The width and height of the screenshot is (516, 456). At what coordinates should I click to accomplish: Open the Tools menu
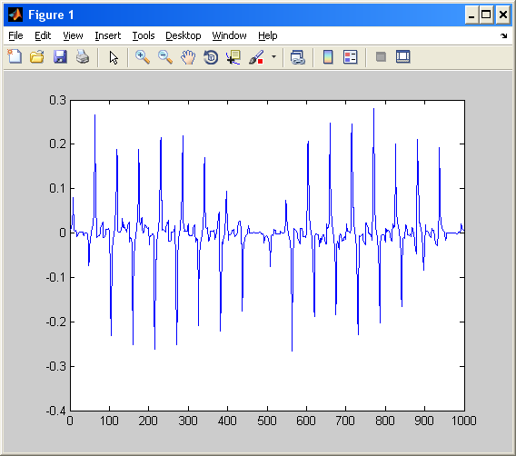144,35
